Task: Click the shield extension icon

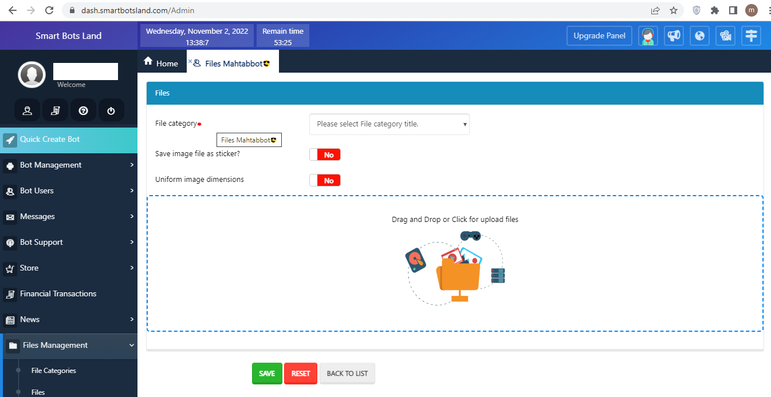Action: point(697,10)
